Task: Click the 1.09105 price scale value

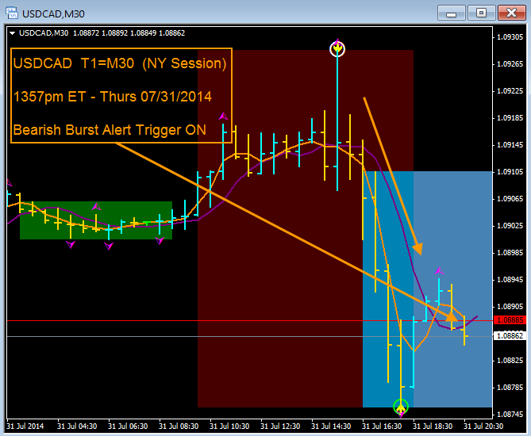Action: [510, 172]
